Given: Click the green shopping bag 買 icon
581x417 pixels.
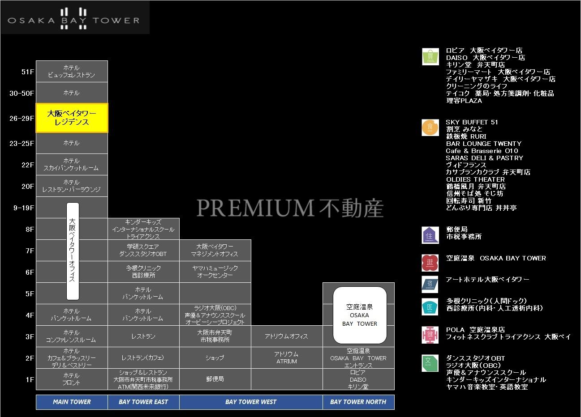Looking at the screenshot, I should coord(430,57).
